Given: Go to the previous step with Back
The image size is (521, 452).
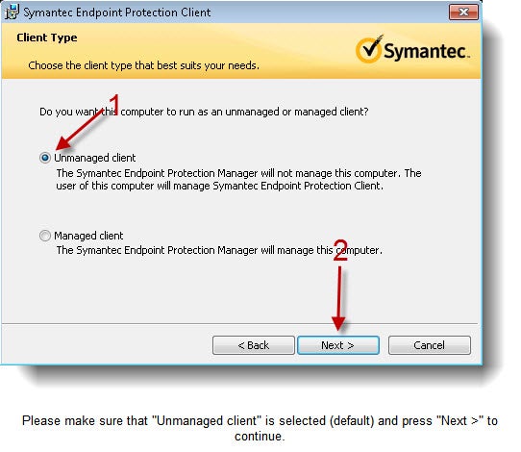Looking at the screenshot, I should coord(254,345).
